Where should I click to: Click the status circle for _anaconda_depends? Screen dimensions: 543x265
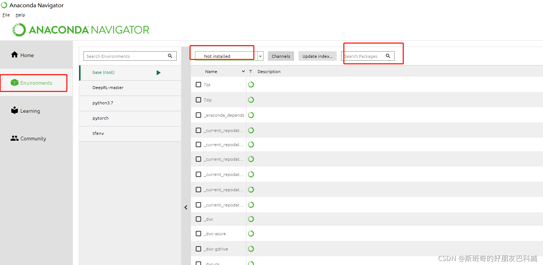click(x=251, y=115)
